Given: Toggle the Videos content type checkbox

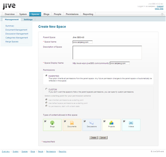Looking at the screenshot, I should 124,121.
